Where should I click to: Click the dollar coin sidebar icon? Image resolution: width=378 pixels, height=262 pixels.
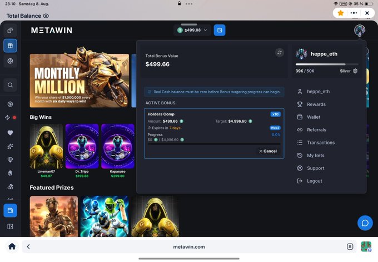(x=10, y=104)
